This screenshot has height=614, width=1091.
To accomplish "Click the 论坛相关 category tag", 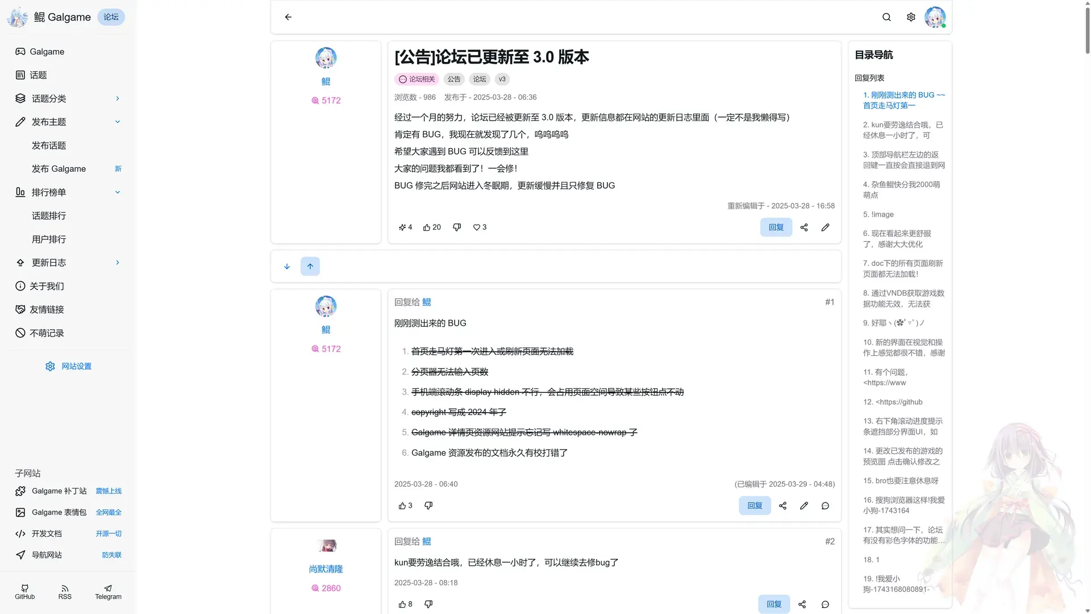I will tap(417, 80).
